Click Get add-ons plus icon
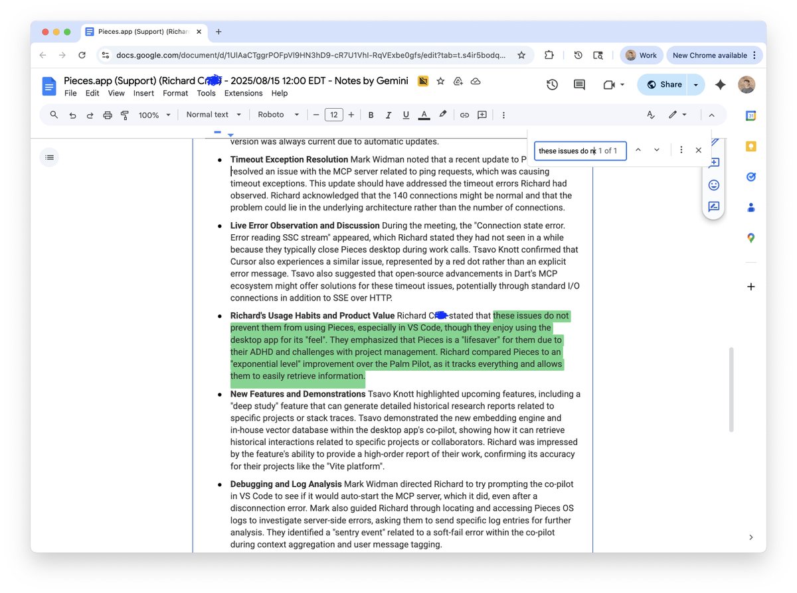The height and width of the screenshot is (593, 797). tap(751, 287)
